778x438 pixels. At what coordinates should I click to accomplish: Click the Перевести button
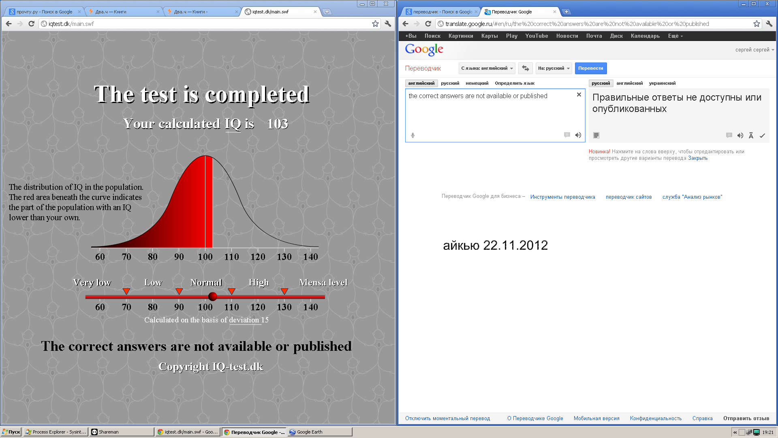pos(590,68)
